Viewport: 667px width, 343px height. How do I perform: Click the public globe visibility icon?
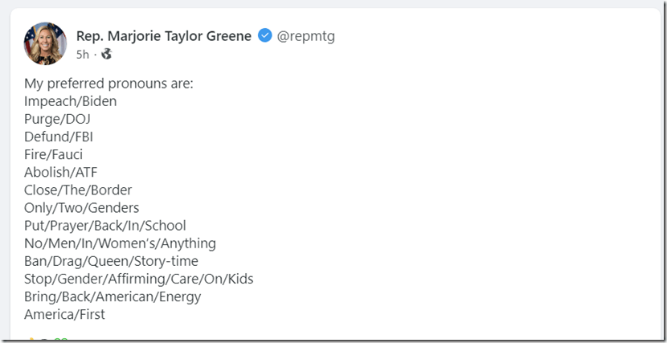coord(106,55)
